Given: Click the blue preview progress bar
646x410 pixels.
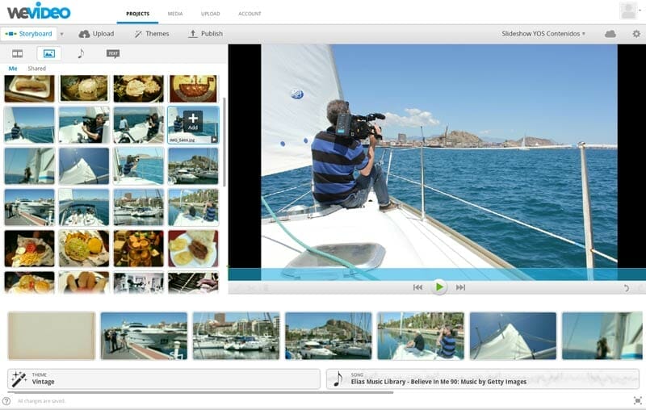Looking at the screenshot, I should pos(436,274).
